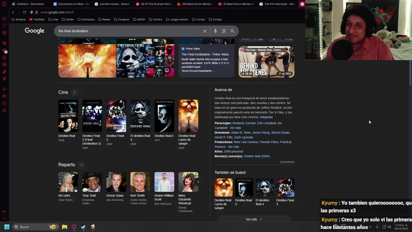Expand the Cine section arrow
412x232 pixels.
point(74,92)
